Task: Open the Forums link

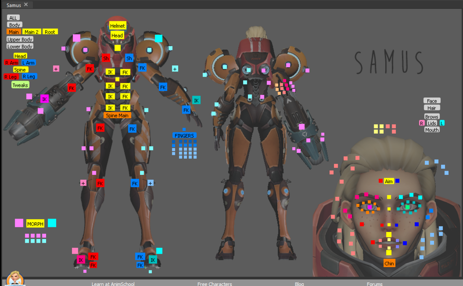Action: 375,284
